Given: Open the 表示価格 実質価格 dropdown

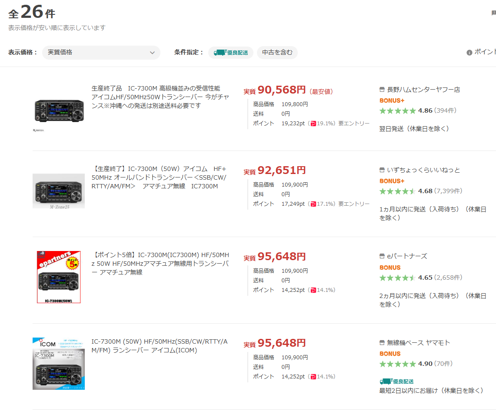Looking at the screenshot, I should tap(101, 53).
